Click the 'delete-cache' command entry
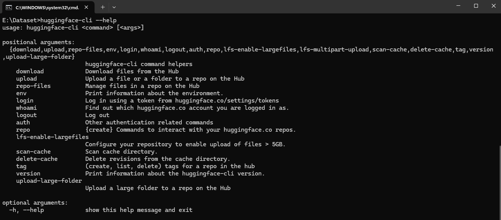 coord(37,159)
